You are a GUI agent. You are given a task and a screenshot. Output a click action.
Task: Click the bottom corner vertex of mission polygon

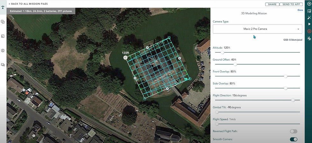145,99
